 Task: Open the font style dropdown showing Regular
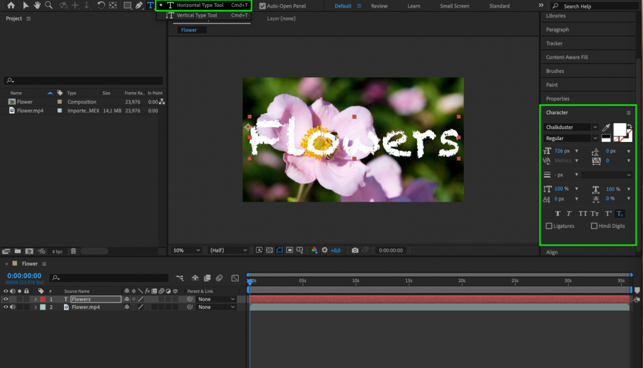[x=569, y=138]
